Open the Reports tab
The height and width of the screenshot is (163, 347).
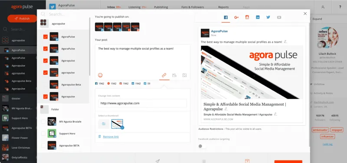click(x=223, y=7)
